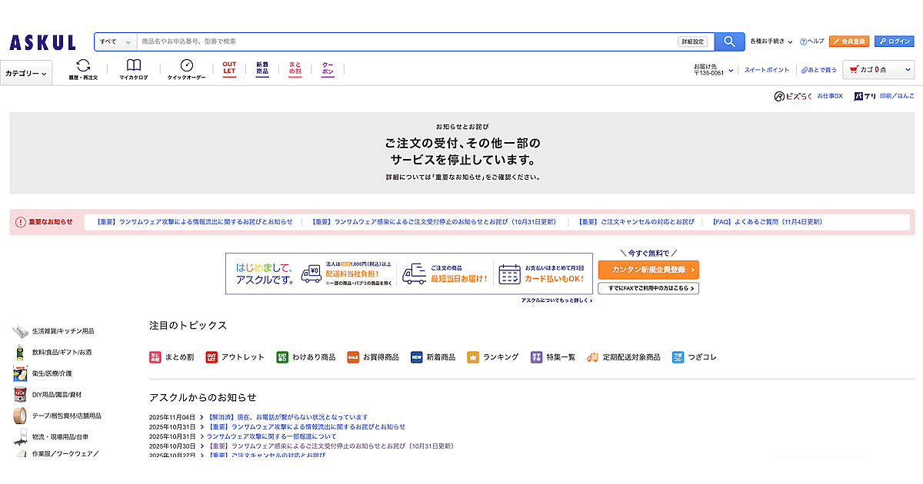Expand the カゴ cart dropdown

click(908, 70)
